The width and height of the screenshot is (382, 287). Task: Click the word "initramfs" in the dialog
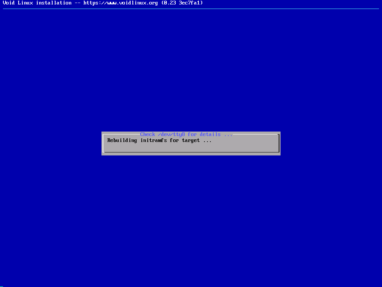tap(153, 141)
